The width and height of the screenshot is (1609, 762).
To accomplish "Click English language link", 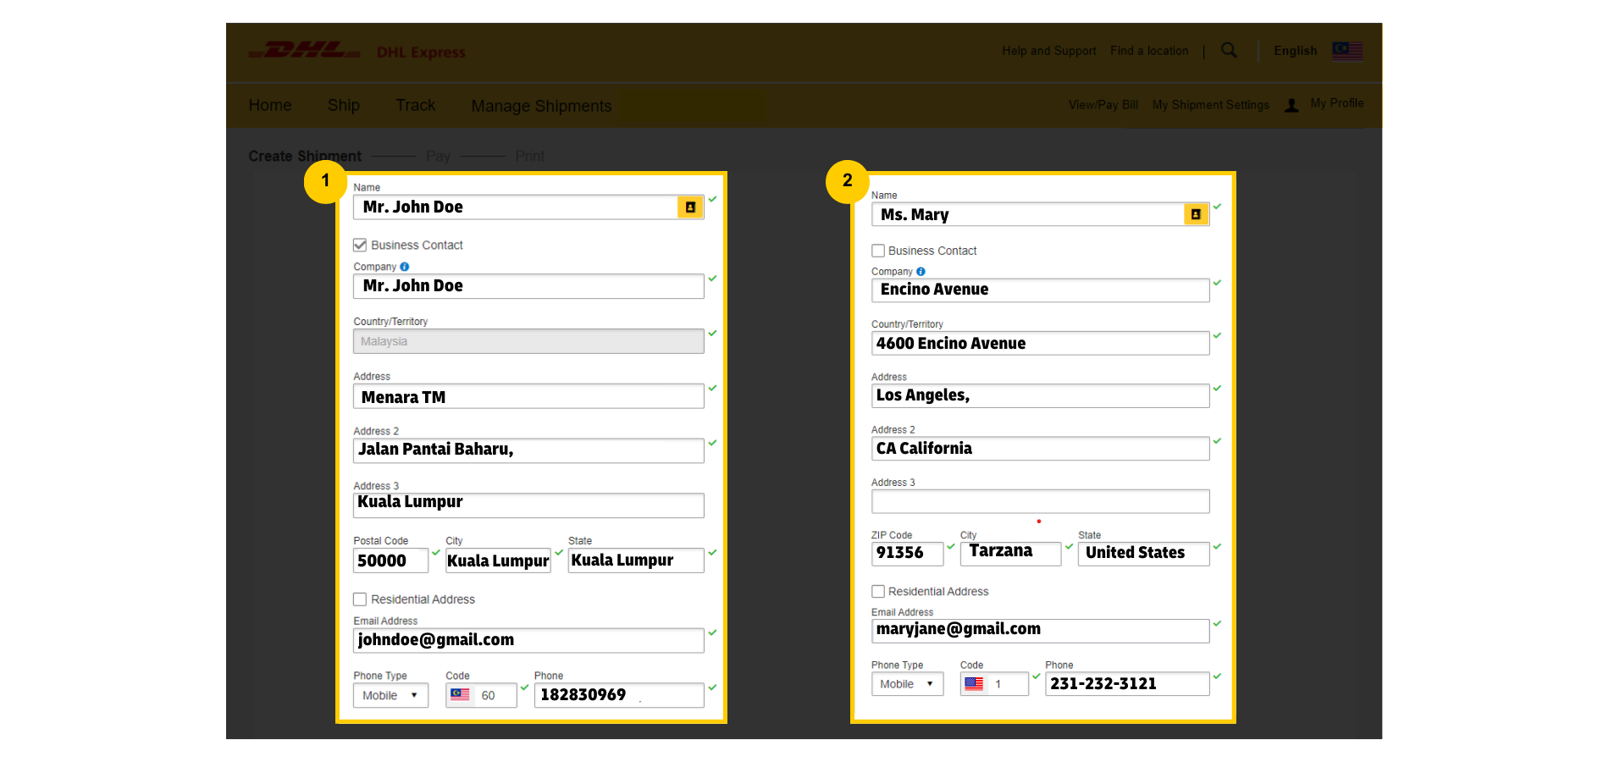I will point(1296,51).
